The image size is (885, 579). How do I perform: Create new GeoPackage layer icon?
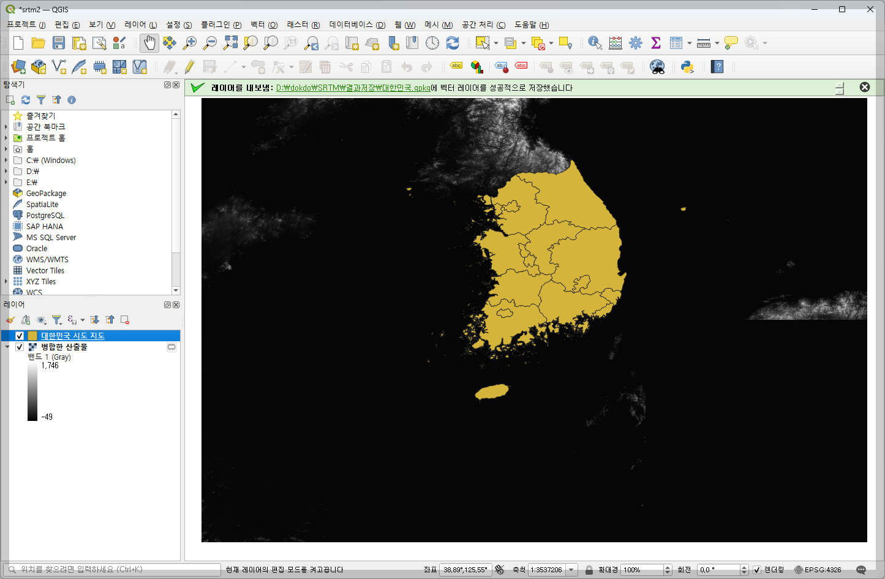pyautogui.click(x=39, y=67)
